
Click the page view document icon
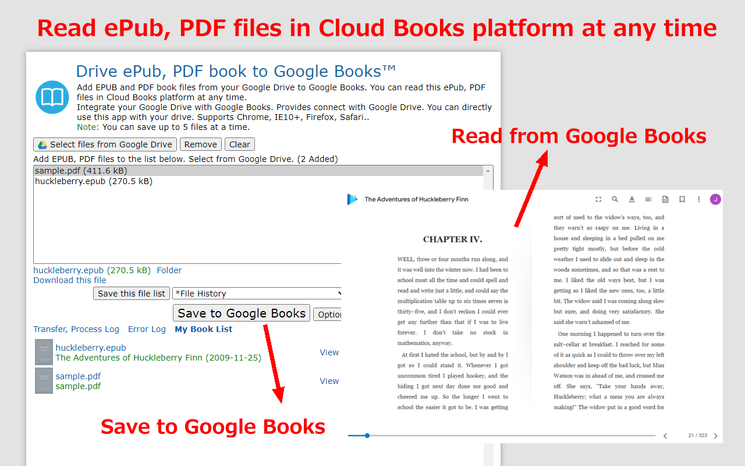pos(665,199)
